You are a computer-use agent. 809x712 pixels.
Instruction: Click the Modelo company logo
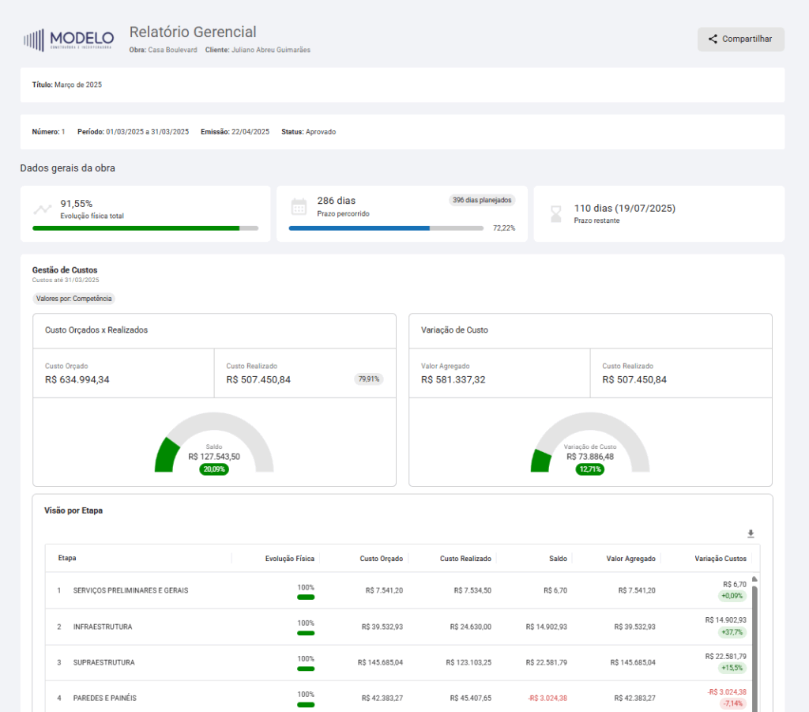coord(69,40)
